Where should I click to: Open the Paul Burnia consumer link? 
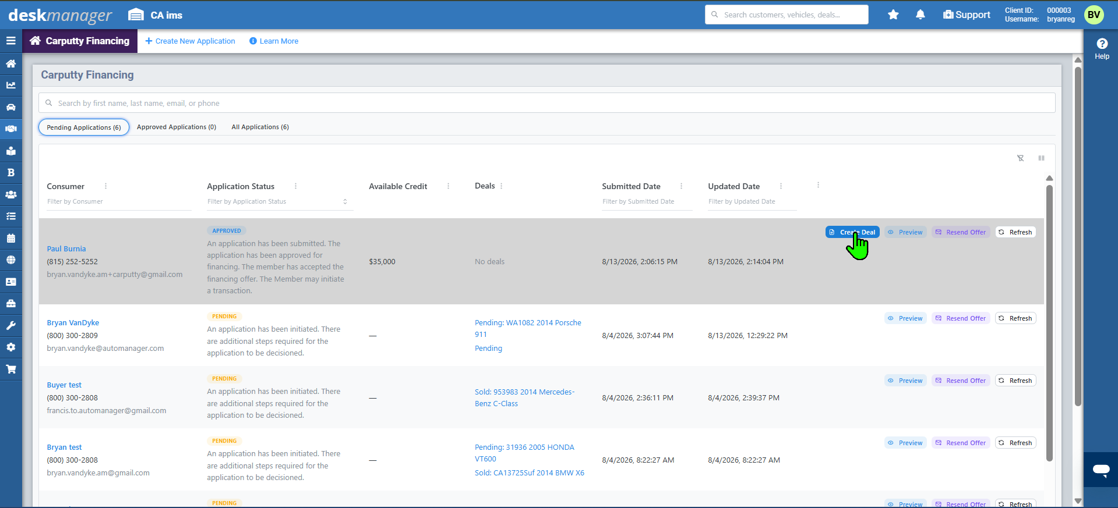pos(66,248)
